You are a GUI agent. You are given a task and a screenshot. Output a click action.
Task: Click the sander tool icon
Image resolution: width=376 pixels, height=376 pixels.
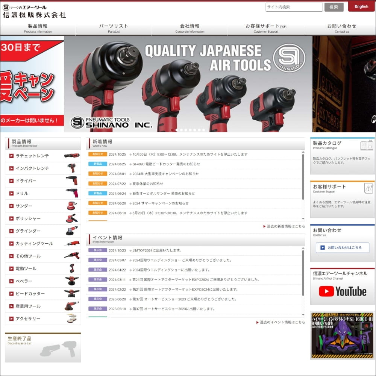pos(71,206)
